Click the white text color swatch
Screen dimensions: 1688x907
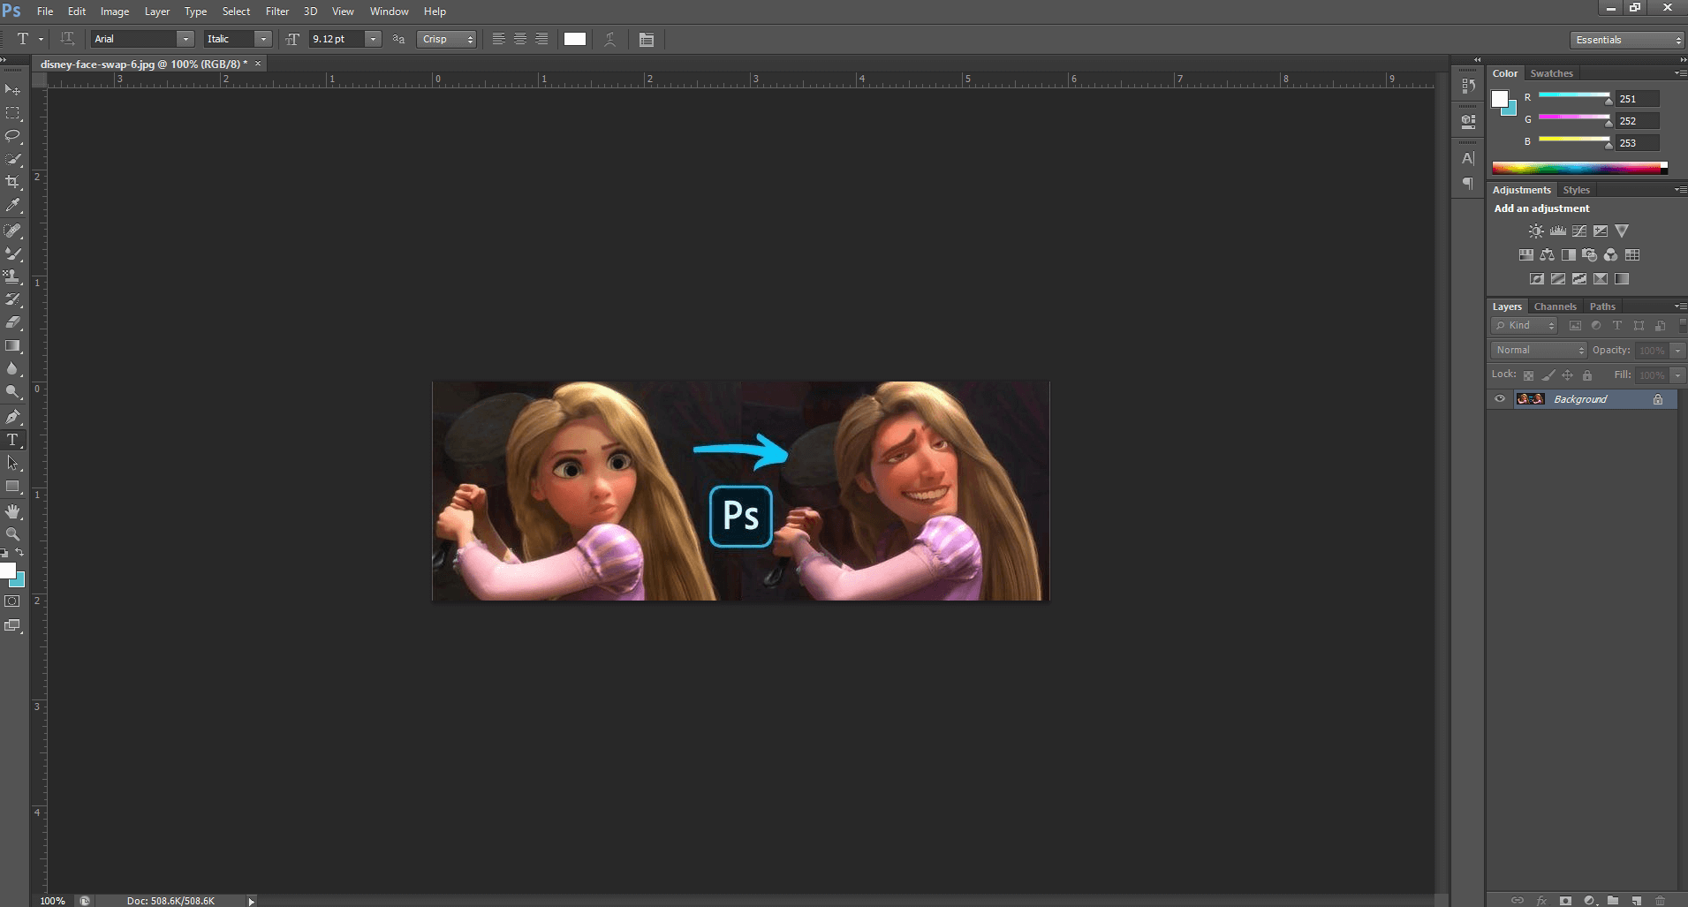(575, 39)
